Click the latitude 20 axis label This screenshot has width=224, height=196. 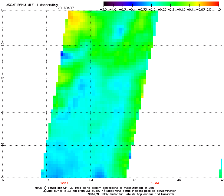2,177
